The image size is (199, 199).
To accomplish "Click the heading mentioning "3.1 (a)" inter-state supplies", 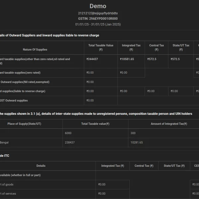I will [x=96, y=114].
